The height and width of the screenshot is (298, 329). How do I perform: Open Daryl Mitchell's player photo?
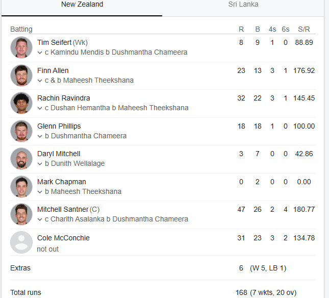tap(21, 159)
